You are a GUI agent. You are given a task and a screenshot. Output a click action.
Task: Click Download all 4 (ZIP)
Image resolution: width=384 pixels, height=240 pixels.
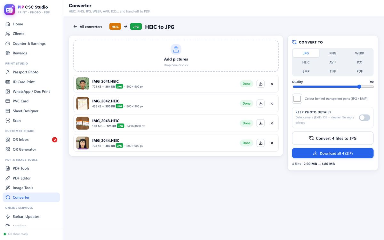pos(333,153)
